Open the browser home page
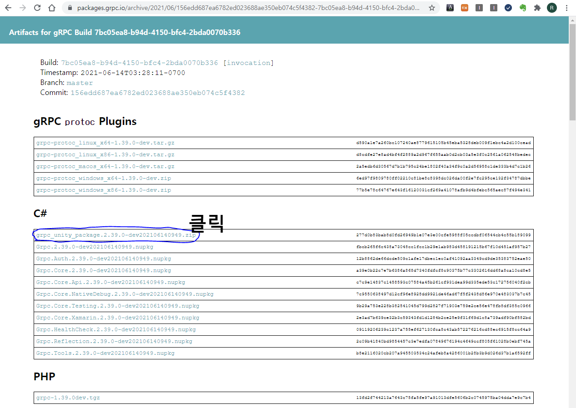The image size is (576, 408). [x=52, y=8]
